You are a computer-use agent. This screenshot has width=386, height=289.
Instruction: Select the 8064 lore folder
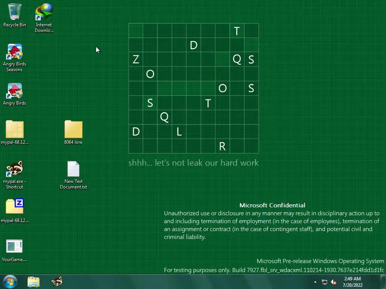click(74, 132)
